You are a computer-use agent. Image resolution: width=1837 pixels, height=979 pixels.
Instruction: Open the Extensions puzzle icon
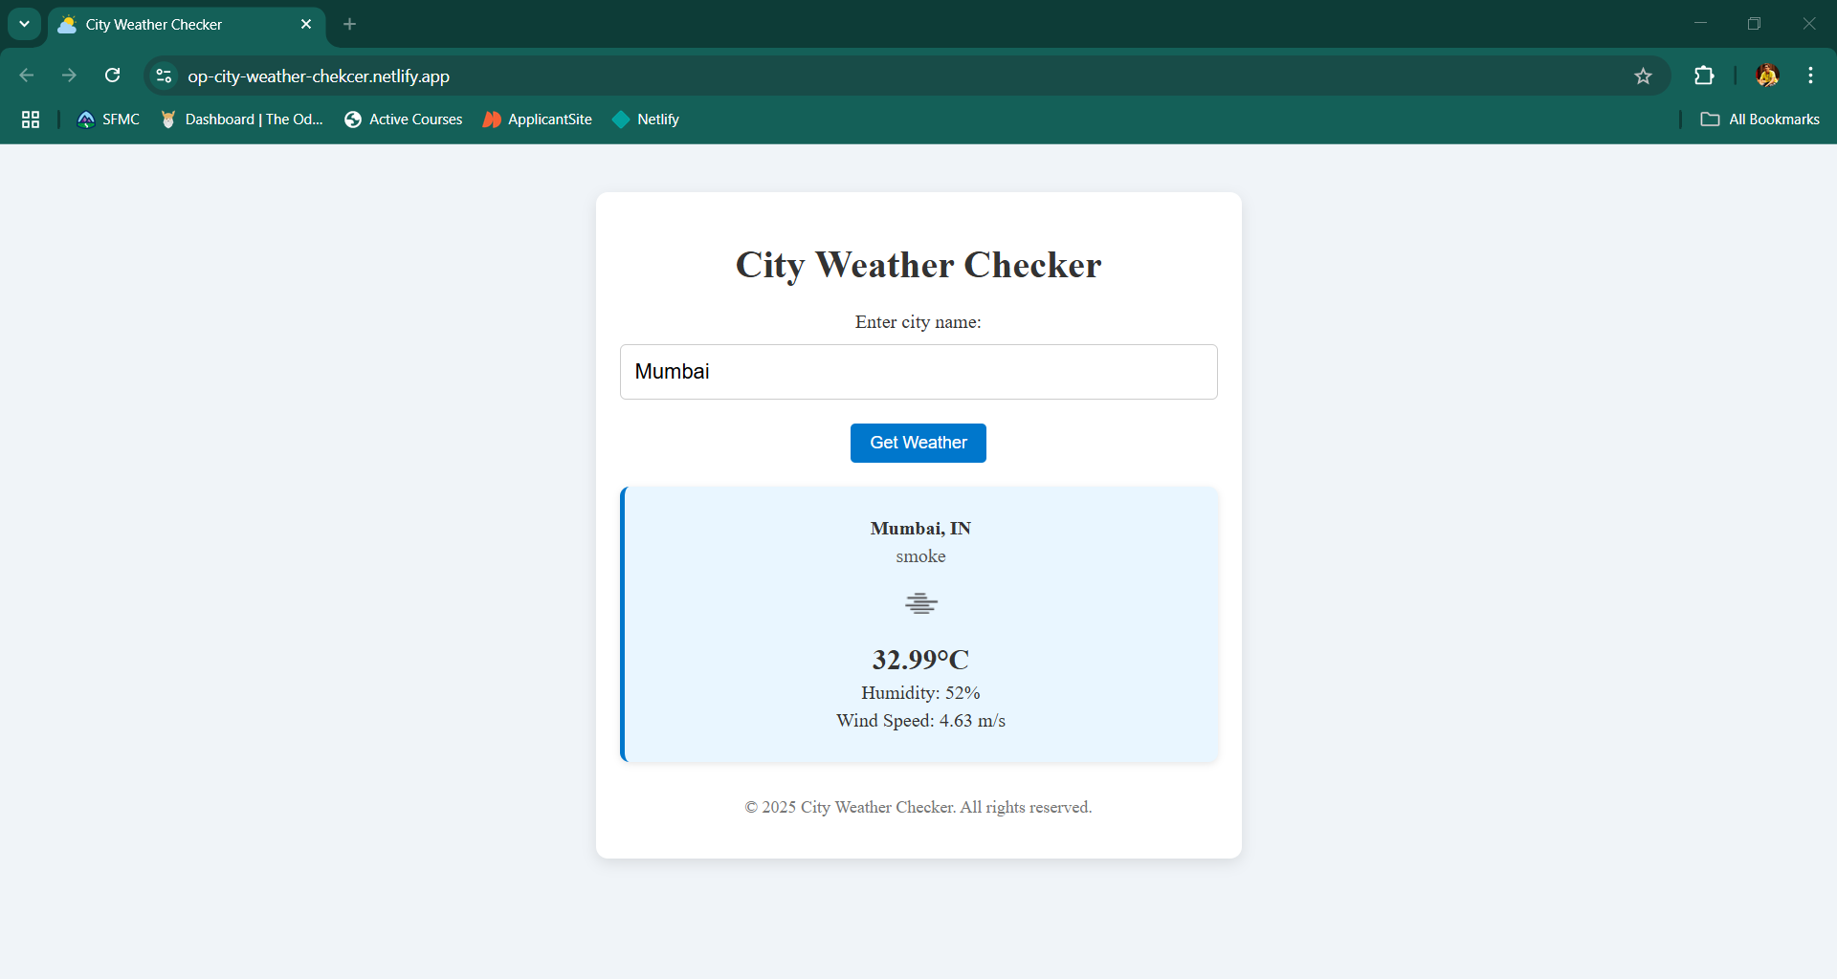pos(1704,76)
